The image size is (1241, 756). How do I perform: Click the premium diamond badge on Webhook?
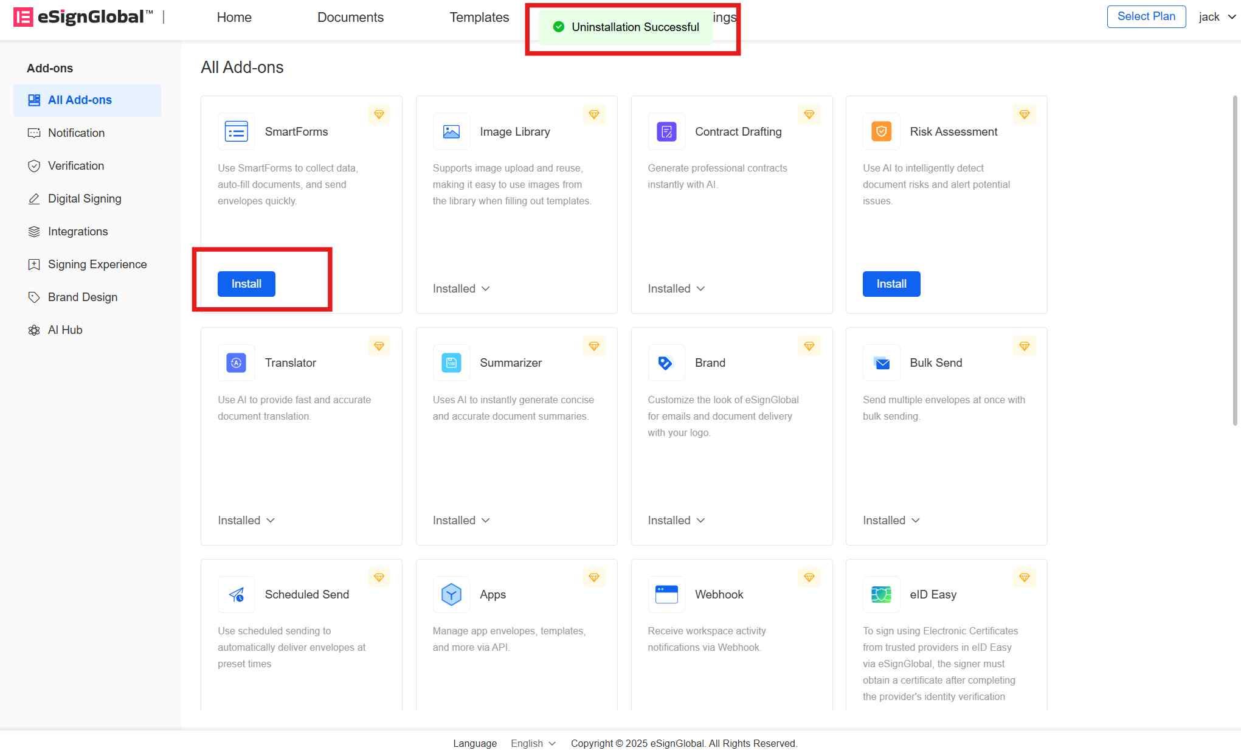click(x=809, y=577)
